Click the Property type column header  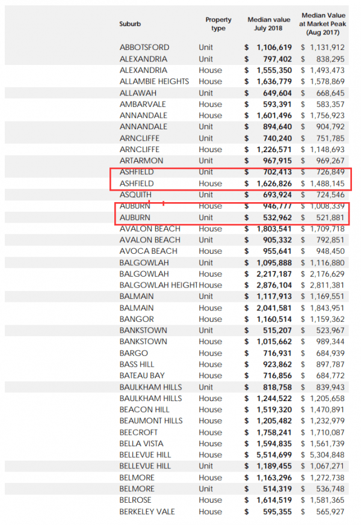click(218, 24)
